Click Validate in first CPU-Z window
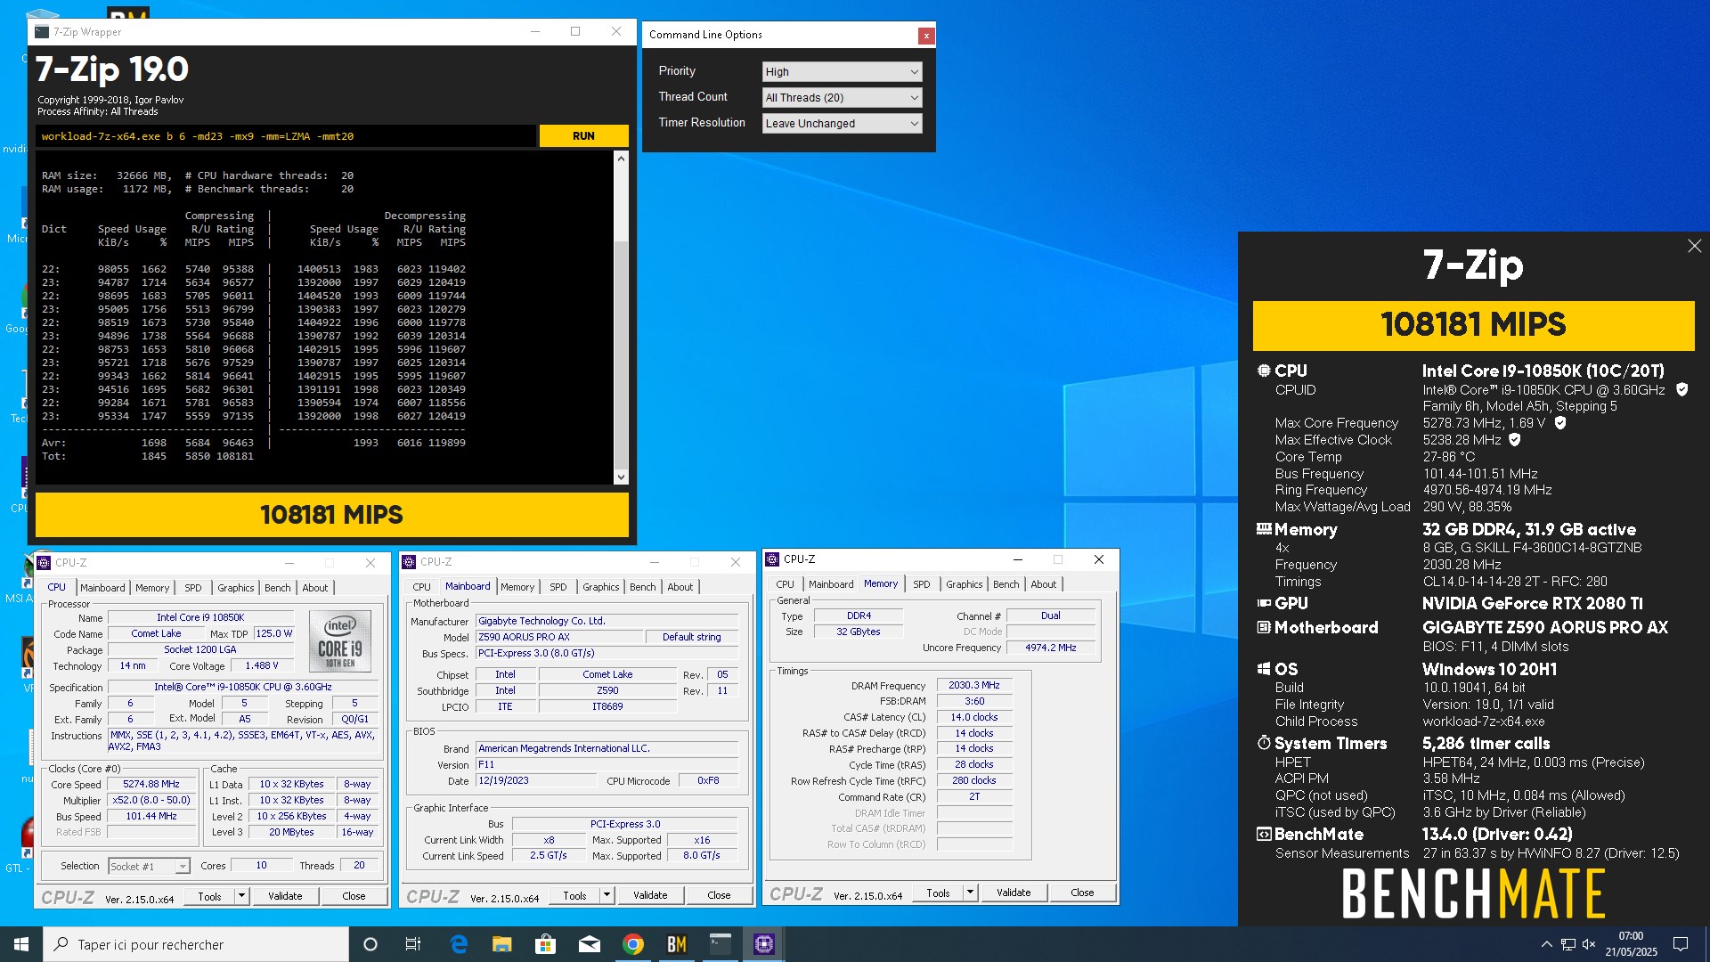Image resolution: width=1710 pixels, height=962 pixels. pyautogui.click(x=285, y=896)
